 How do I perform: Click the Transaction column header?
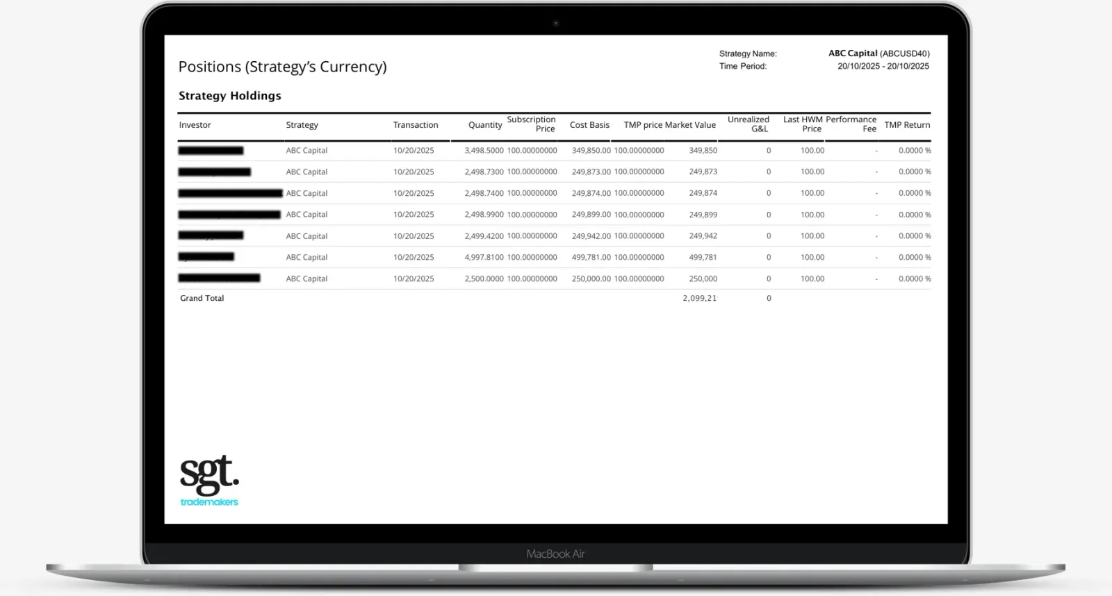pyautogui.click(x=416, y=125)
